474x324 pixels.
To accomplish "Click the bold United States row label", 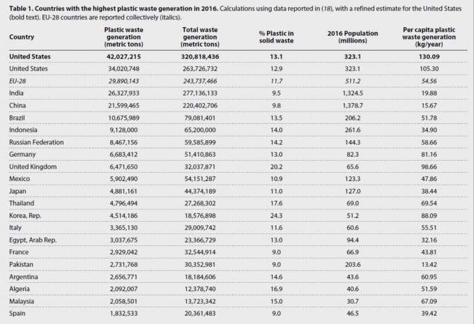I will pos(30,56).
